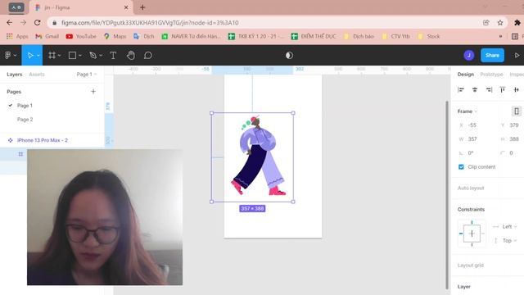
Task: Open the YouTube bookmark
Action: coord(81,36)
